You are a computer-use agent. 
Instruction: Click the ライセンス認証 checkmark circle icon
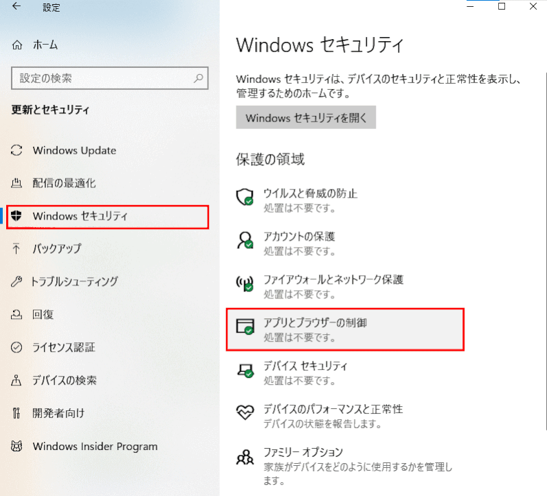click(x=16, y=347)
